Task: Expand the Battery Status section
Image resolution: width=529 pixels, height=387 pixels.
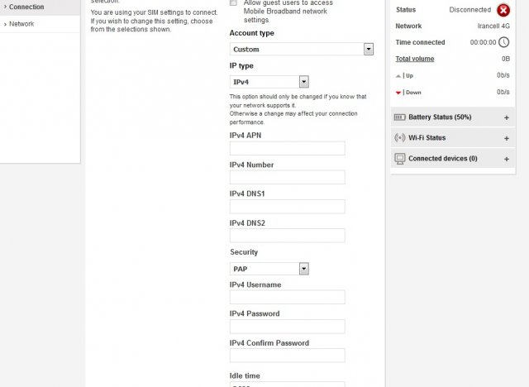Action: tap(506, 117)
